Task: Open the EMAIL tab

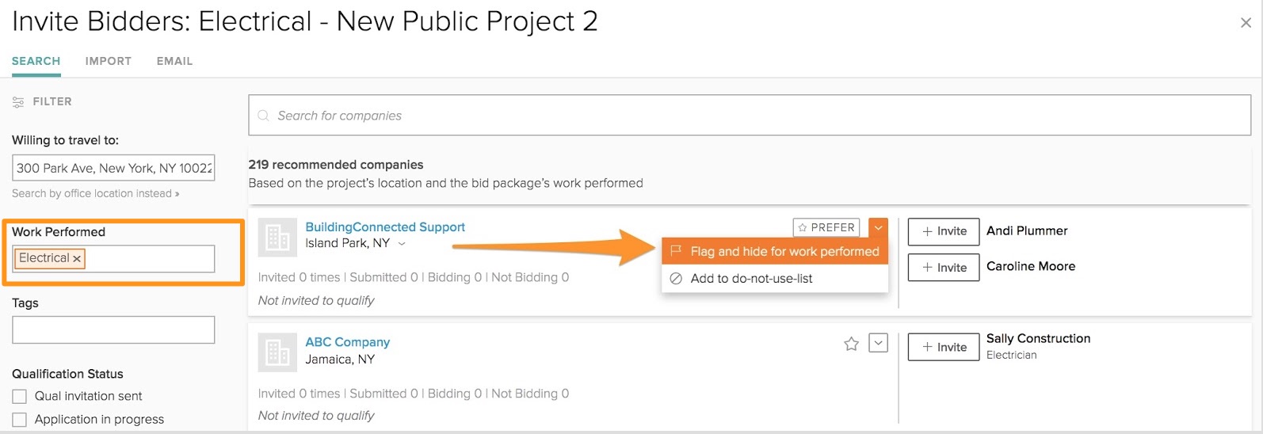Action: (x=174, y=61)
